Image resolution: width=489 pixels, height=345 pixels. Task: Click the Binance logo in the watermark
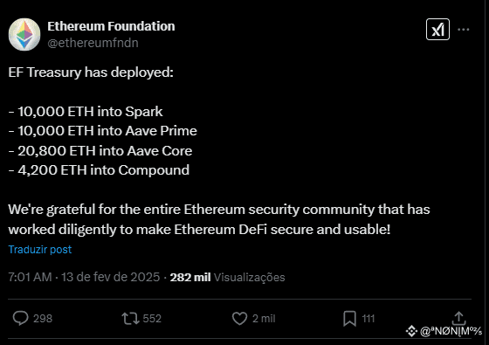coord(411,331)
